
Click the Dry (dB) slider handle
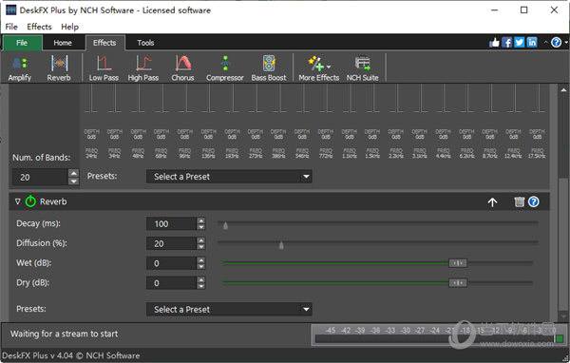pyautogui.click(x=458, y=282)
